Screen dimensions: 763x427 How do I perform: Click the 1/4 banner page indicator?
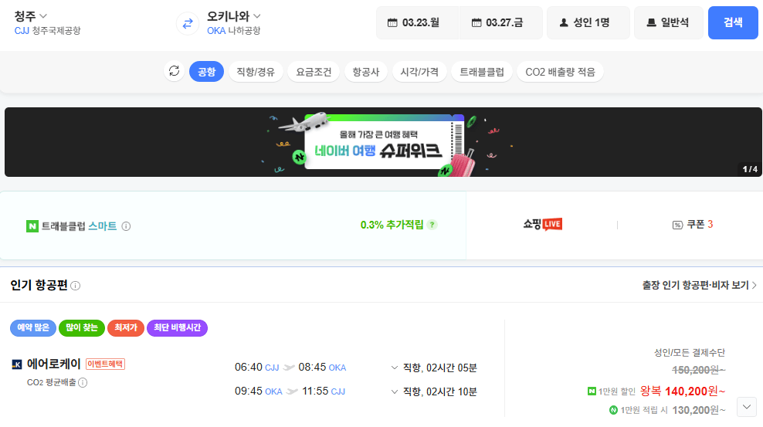click(x=750, y=169)
